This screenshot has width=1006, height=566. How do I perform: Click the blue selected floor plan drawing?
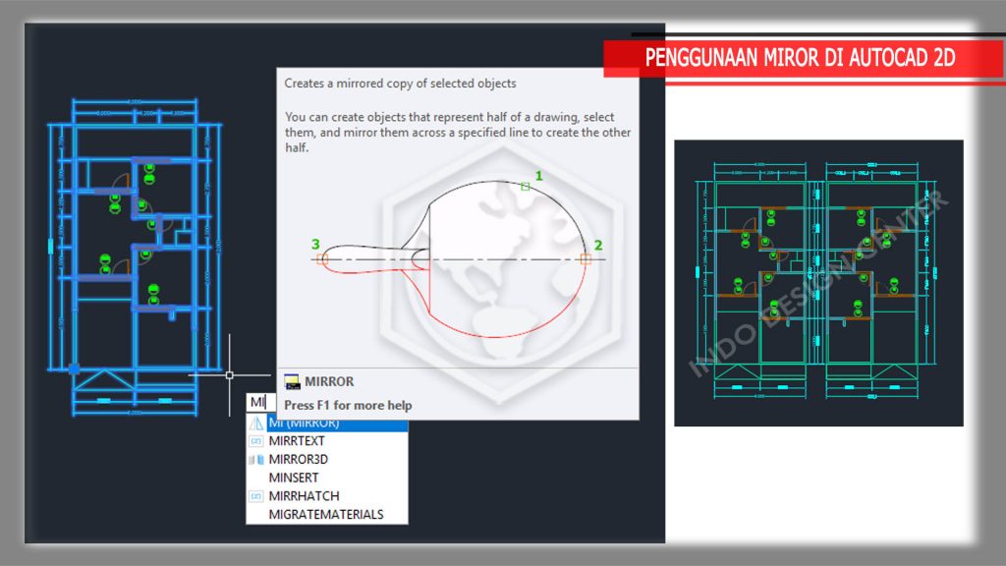(x=134, y=256)
